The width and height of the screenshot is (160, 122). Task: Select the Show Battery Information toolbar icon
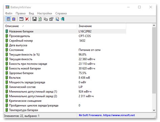8,19
